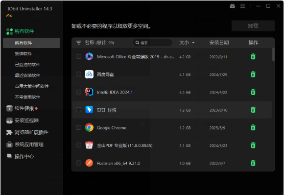The width and height of the screenshot is (285, 195).
Task: Toggle the 大小 sort arrow
Action: (x=193, y=43)
